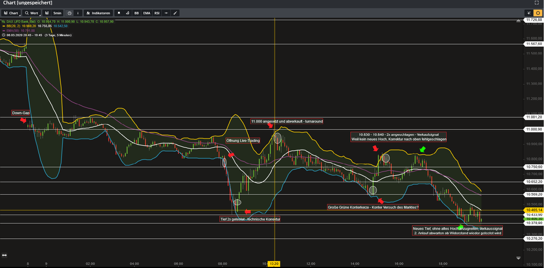Viewport: 544px width, 268px height.
Task: Open the Wert search dropdown
Action: pyautogui.click(x=32, y=13)
